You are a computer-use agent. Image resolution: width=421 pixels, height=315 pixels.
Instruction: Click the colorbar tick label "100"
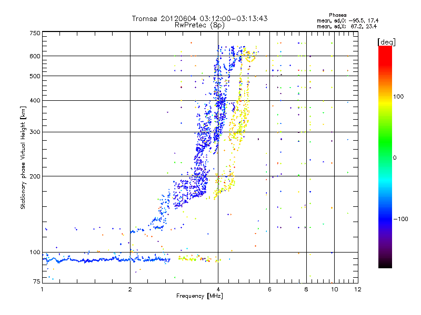[398, 97]
